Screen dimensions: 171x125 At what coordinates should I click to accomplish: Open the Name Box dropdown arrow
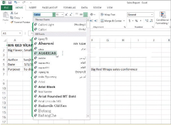tap(20, 33)
